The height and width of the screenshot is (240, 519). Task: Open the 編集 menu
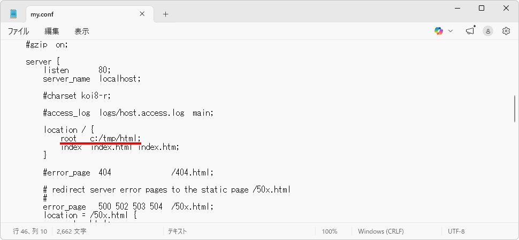tap(52, 31)
